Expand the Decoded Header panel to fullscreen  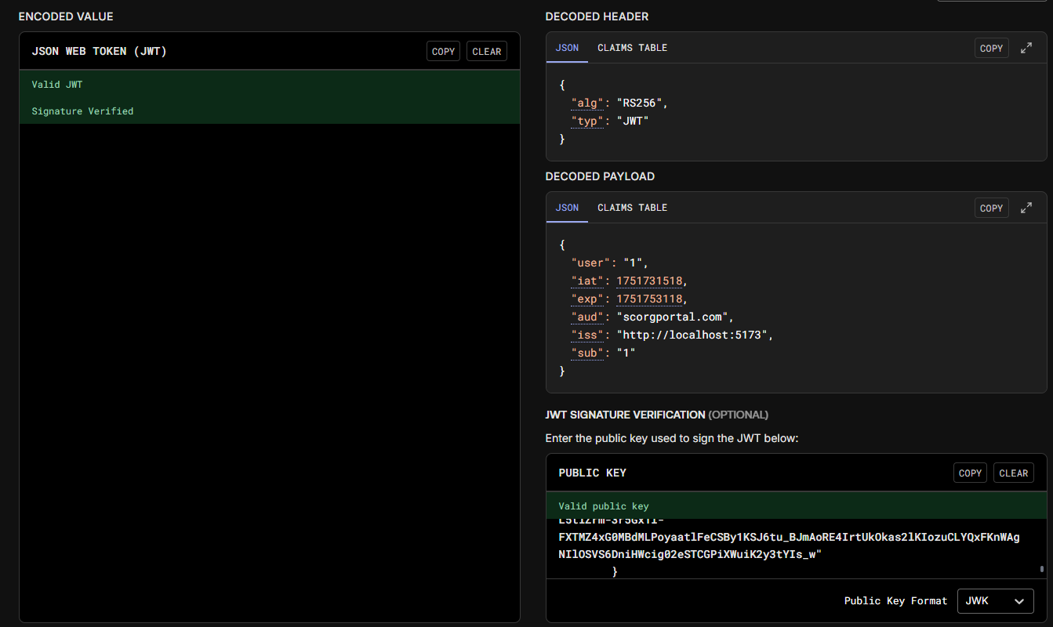(1026, 48)
